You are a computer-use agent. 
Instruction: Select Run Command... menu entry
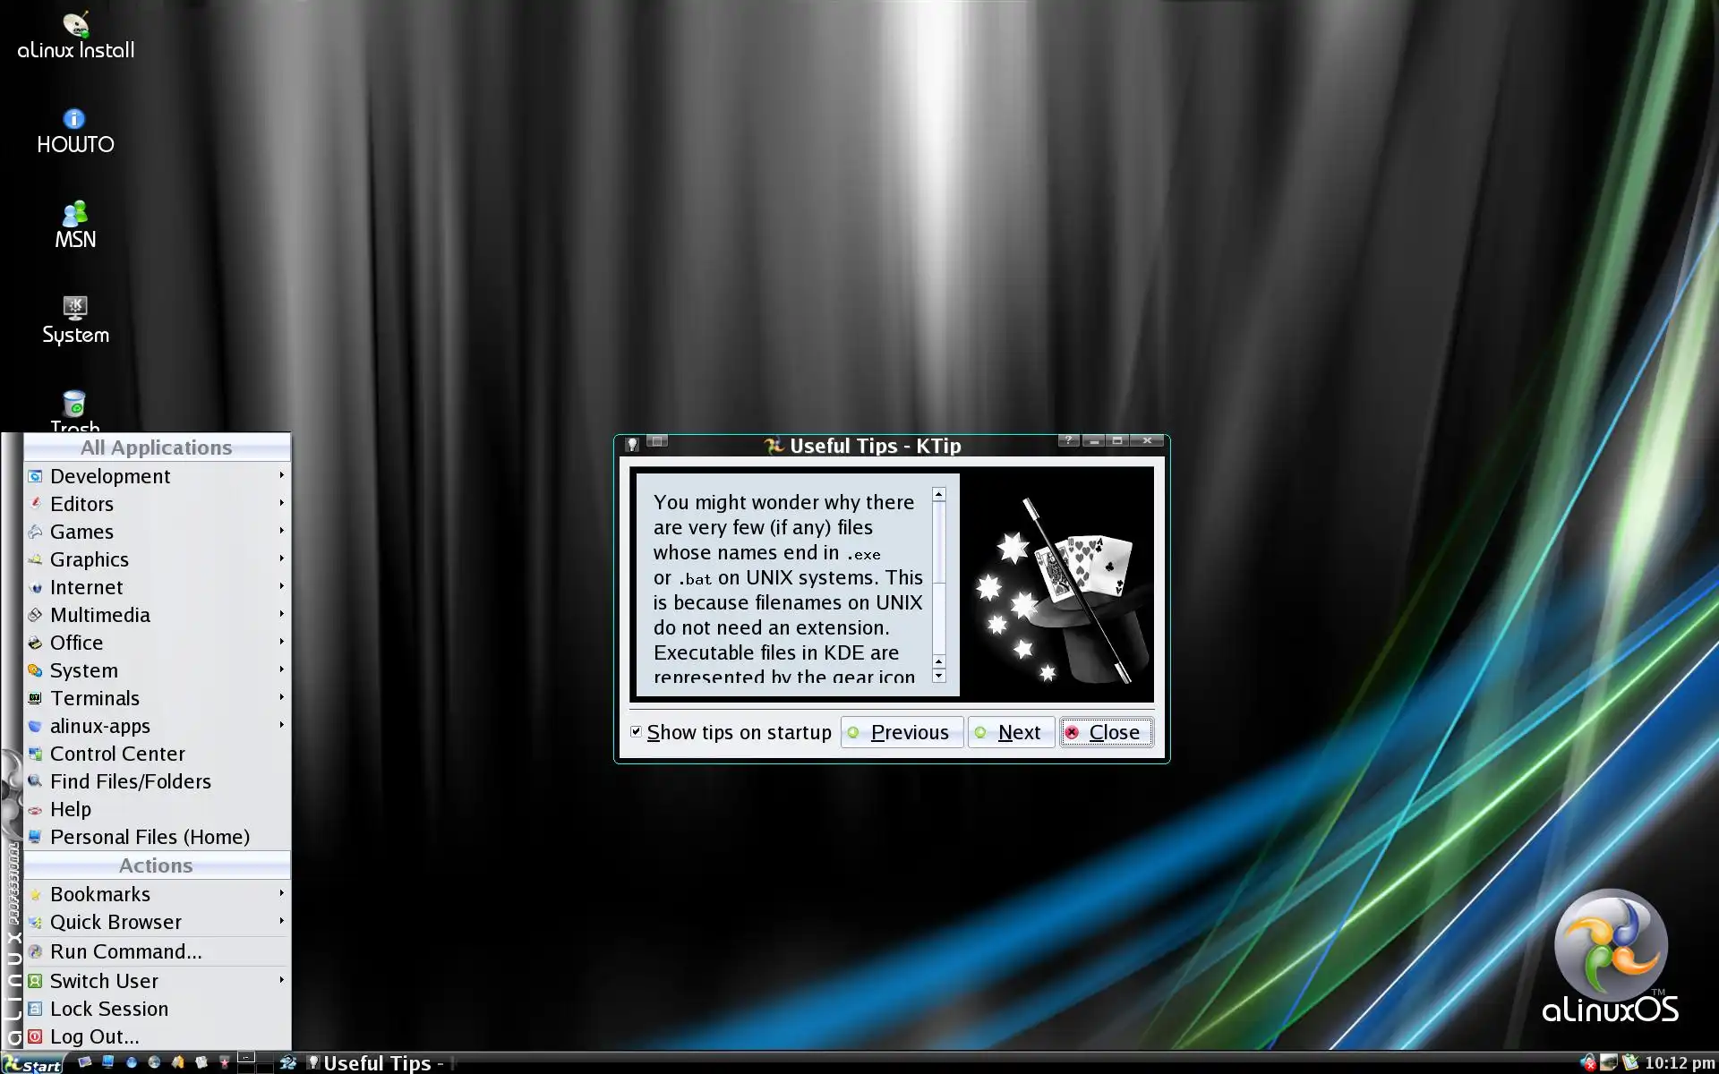[125, 951]
